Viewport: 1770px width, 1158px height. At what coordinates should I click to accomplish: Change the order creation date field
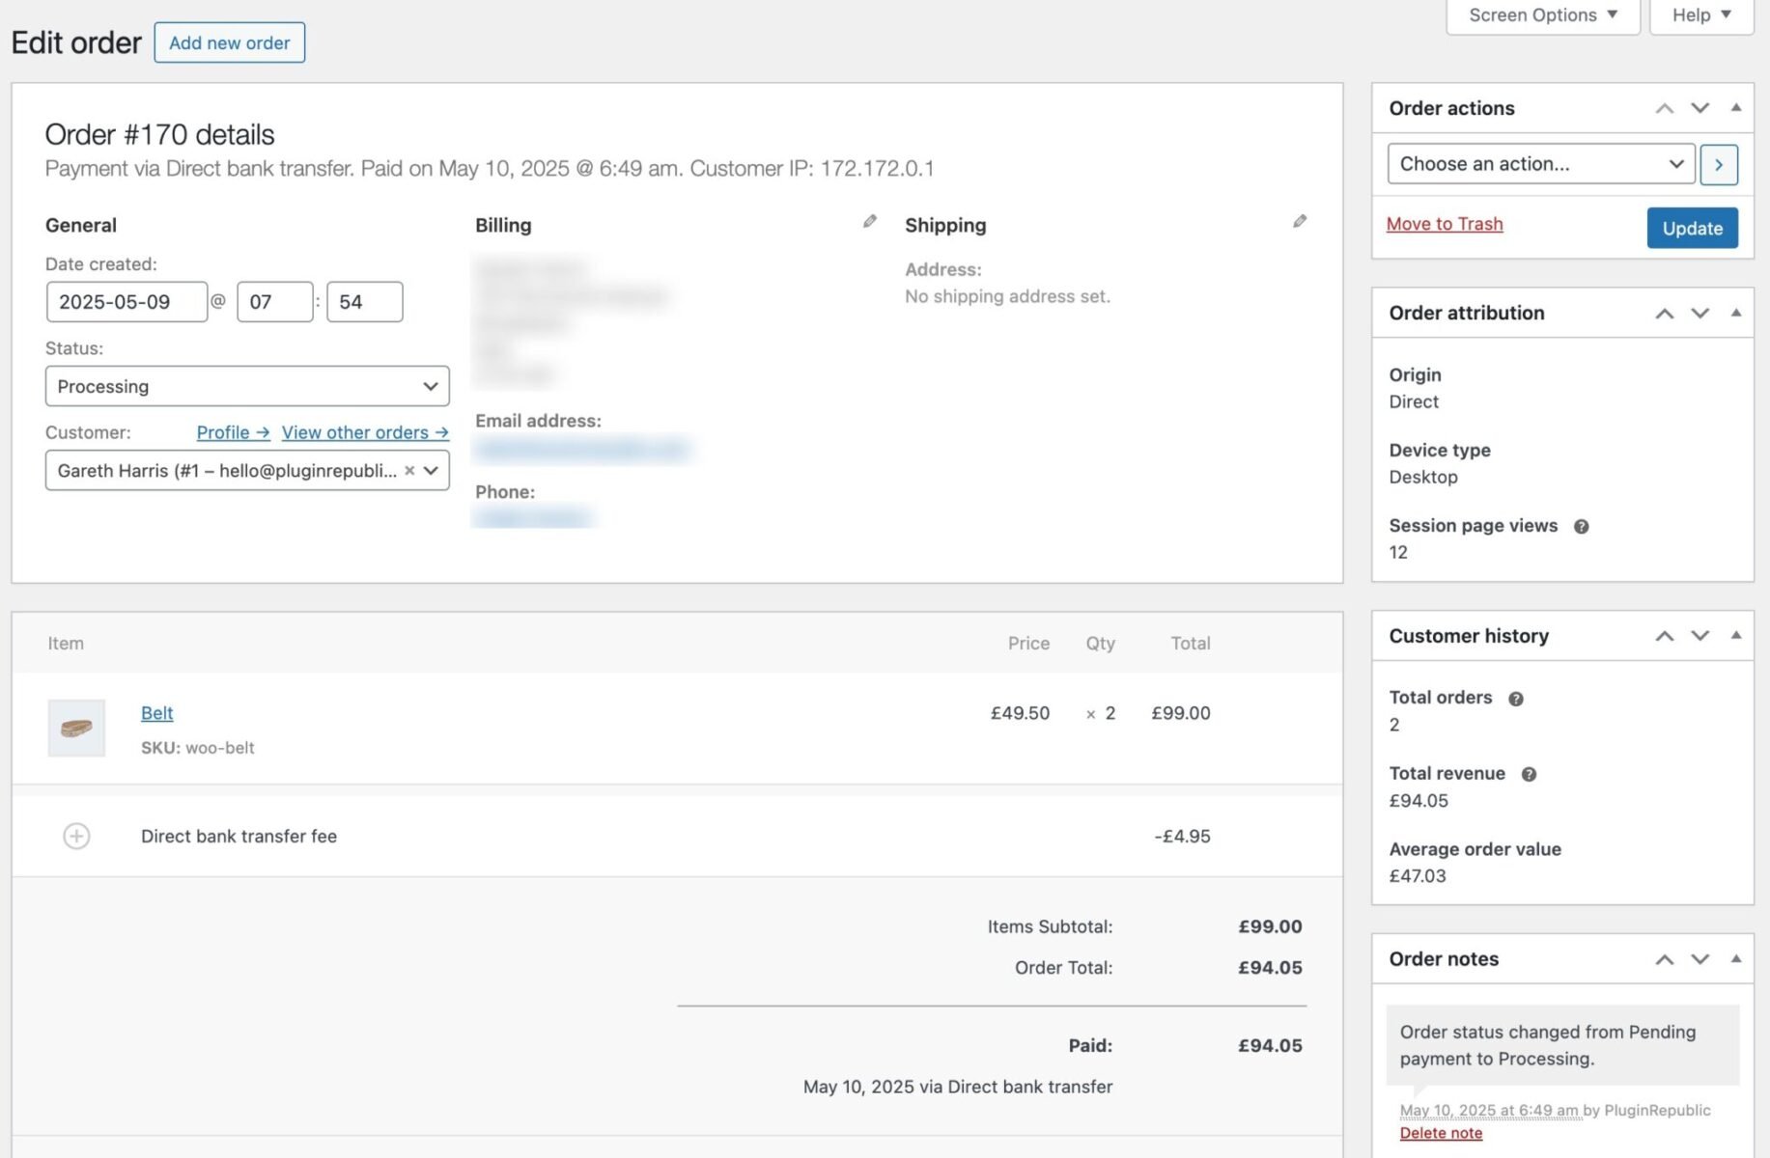pyautogui.click(x=126, y=301)
